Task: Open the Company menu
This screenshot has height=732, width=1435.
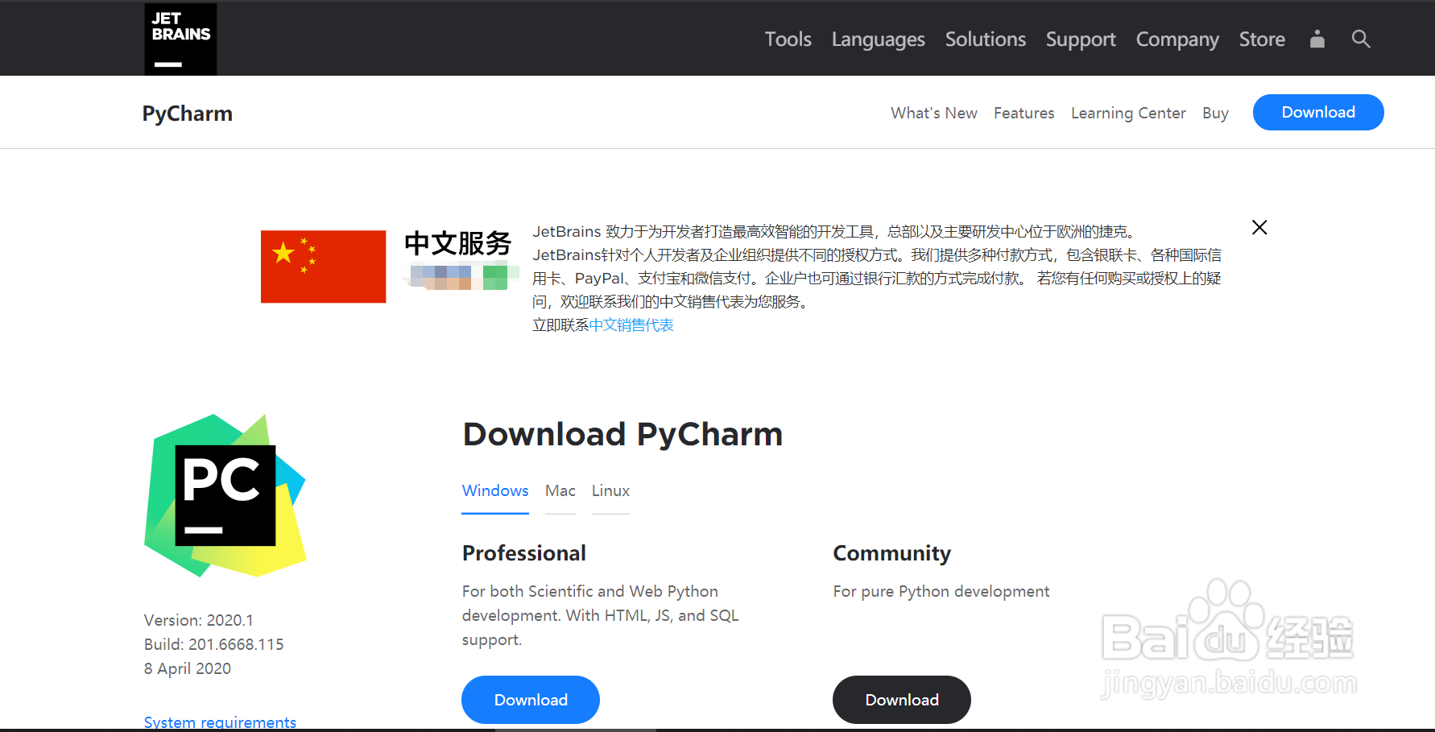Action: click(x=1177, y=39)
